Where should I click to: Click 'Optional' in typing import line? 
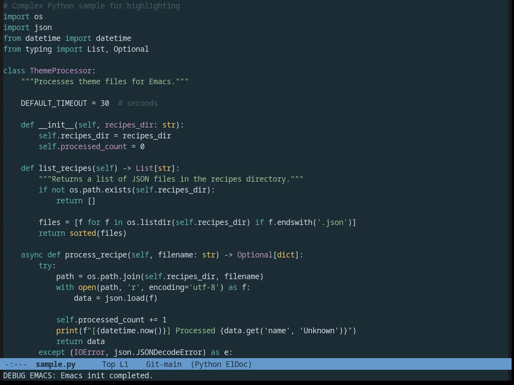click(x=131, y=49)
